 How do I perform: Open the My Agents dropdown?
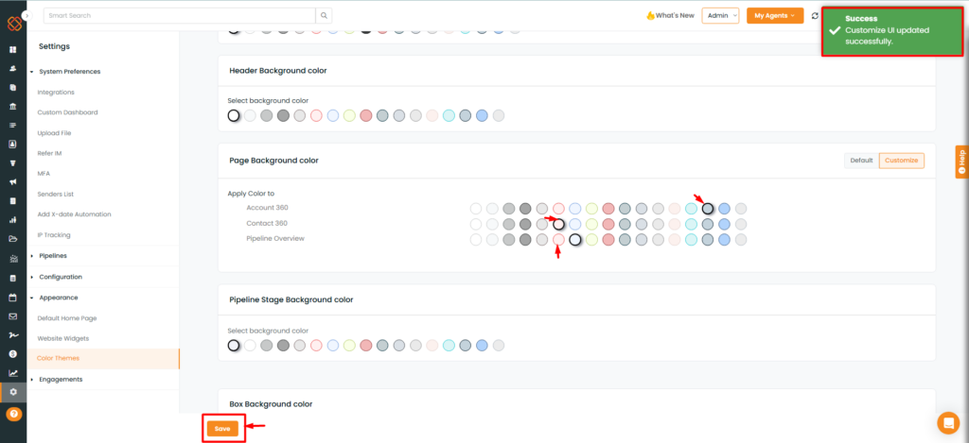pyautogui.click(x=775, y=15)
